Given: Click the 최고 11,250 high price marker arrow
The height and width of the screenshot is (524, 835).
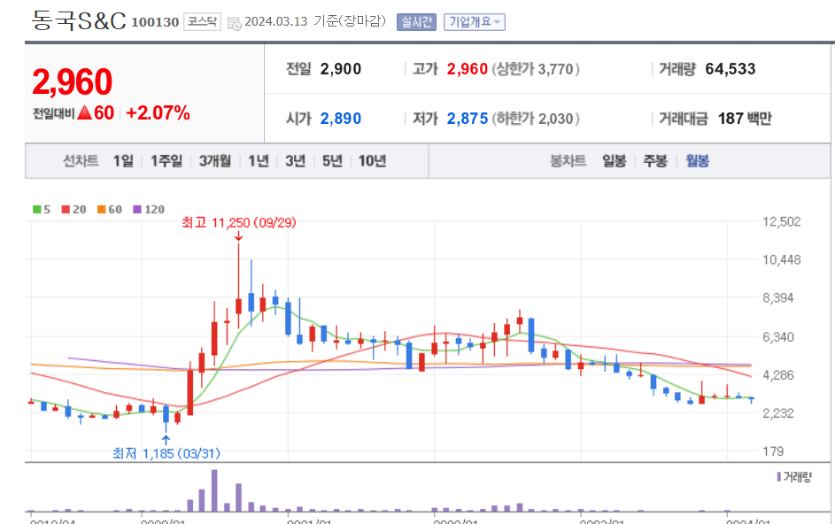Looking at the screenshot, I should pyautogui.click(x=238, y=236).
